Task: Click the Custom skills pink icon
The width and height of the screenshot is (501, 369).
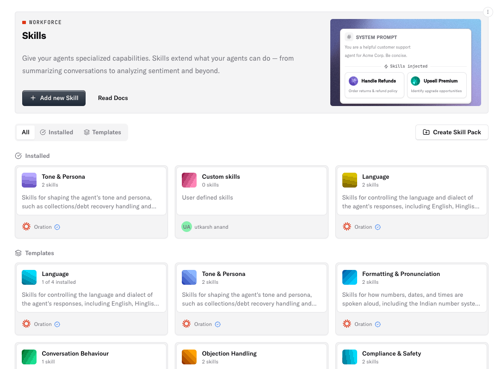Action: pos(189,180)
